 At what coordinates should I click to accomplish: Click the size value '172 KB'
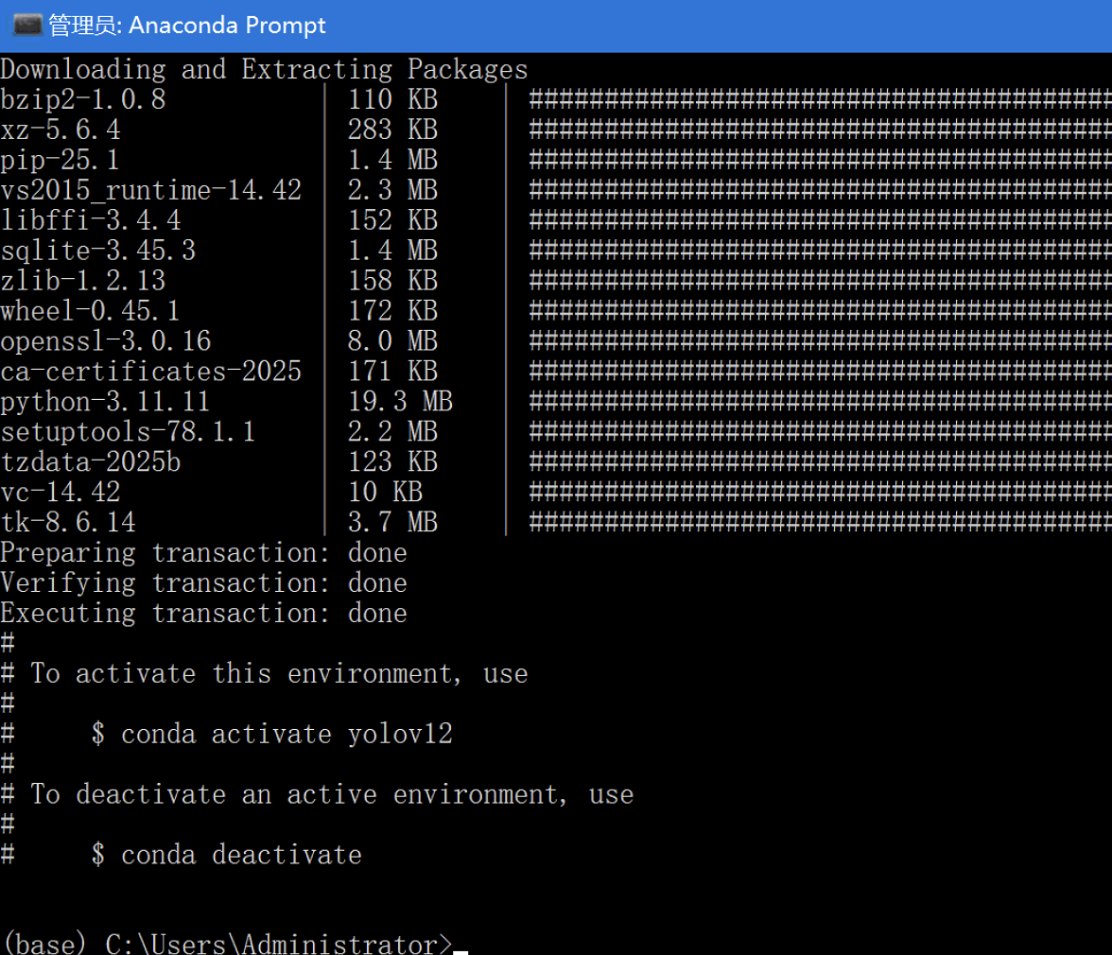click(x=393, y=311)
